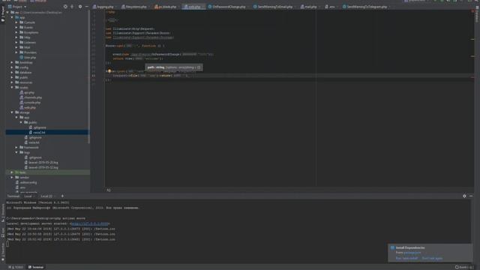Expand the bootstrap folder

point(12,62)
